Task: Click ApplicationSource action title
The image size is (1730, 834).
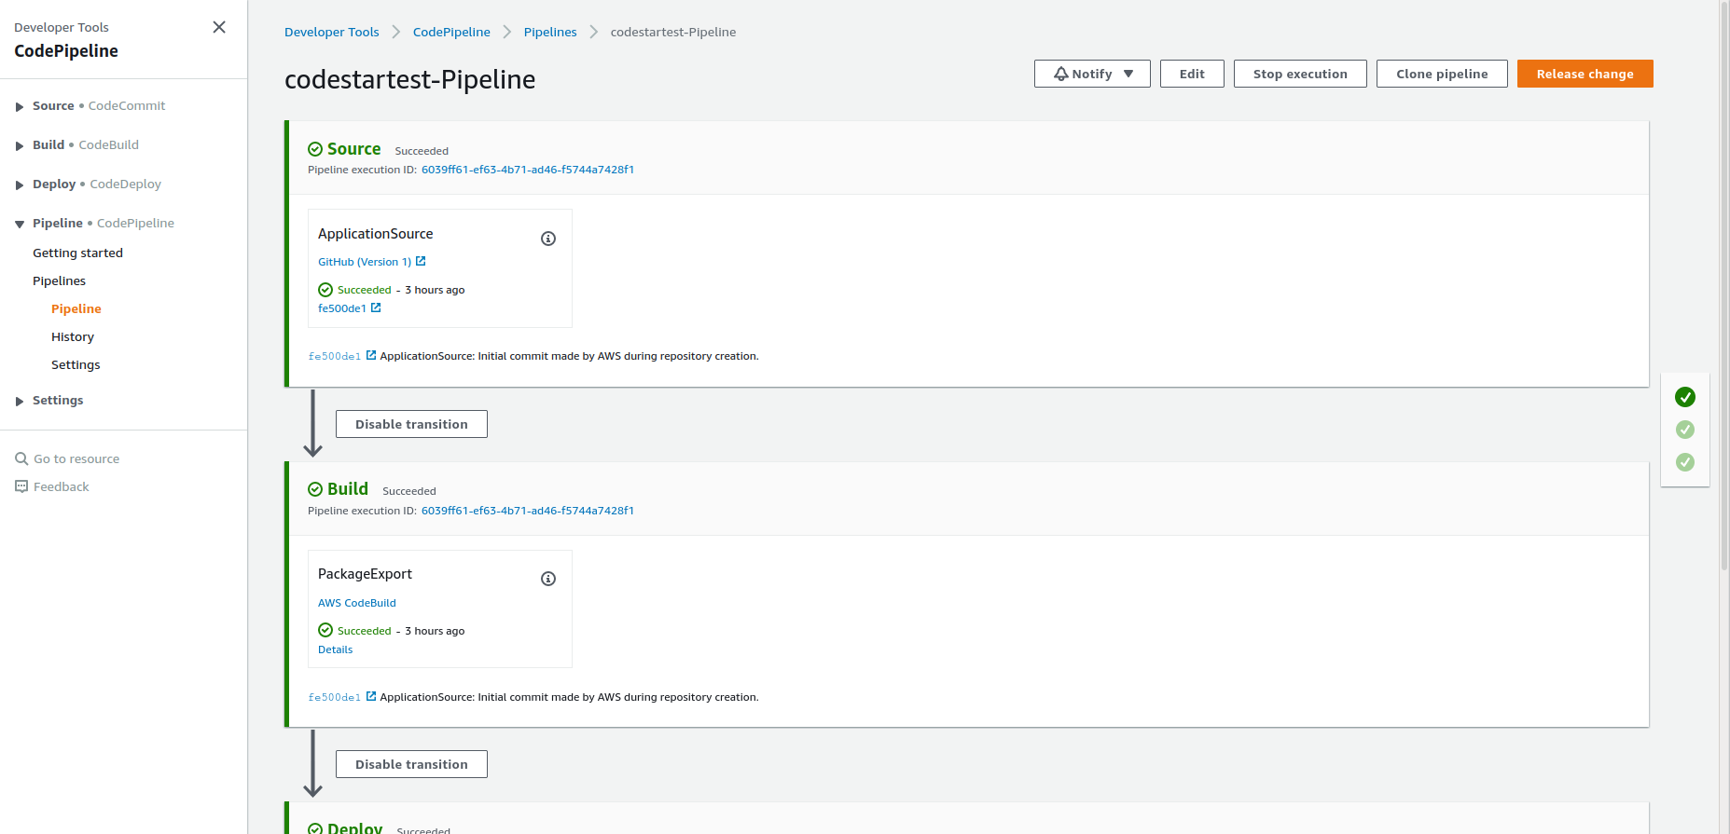Action: [376, 234]
